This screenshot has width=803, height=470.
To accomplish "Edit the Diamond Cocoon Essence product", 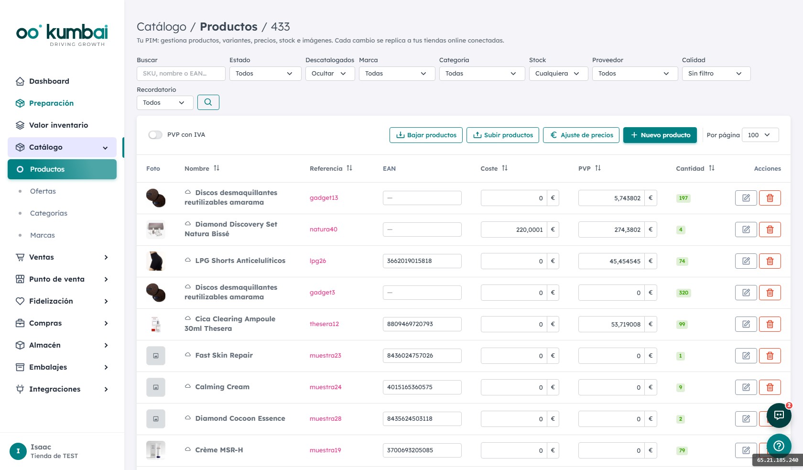I will click(746, 419).
